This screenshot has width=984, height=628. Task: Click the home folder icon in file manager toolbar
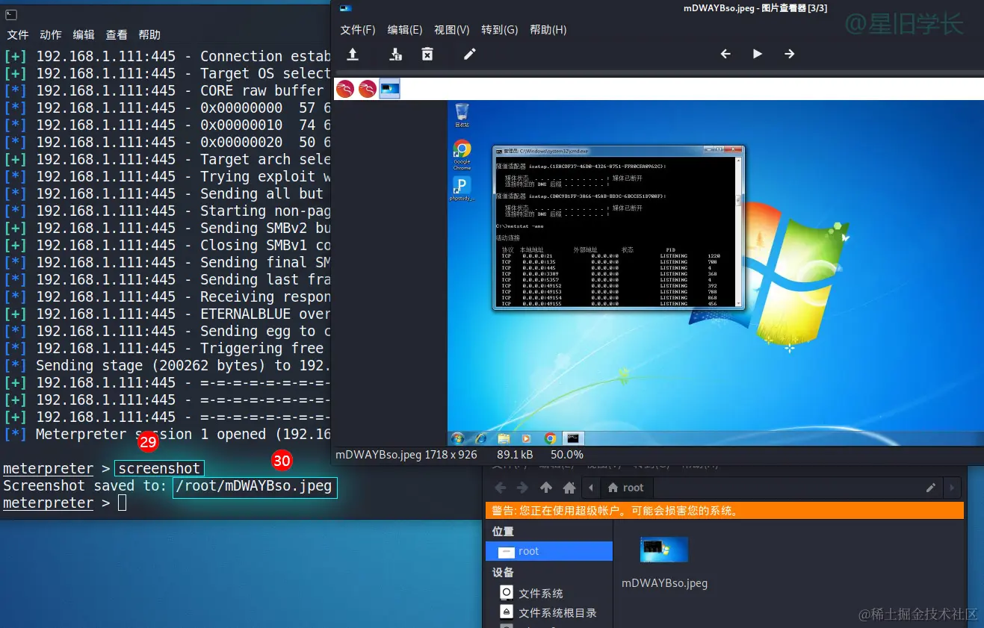click(x=569, y=488)
